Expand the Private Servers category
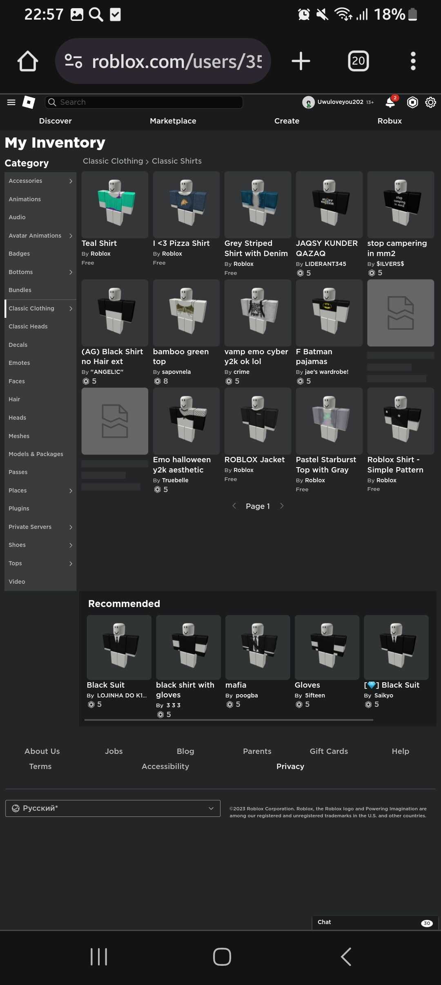The width and height of the screenshot is (441, 985). (x=40, y=527)
